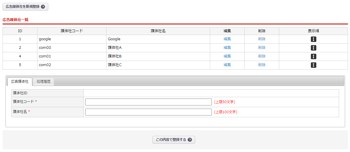Viewport: 350px width, 152px height.
Task: Select the 広告媒体社 tab
Action: coord(20,82)
